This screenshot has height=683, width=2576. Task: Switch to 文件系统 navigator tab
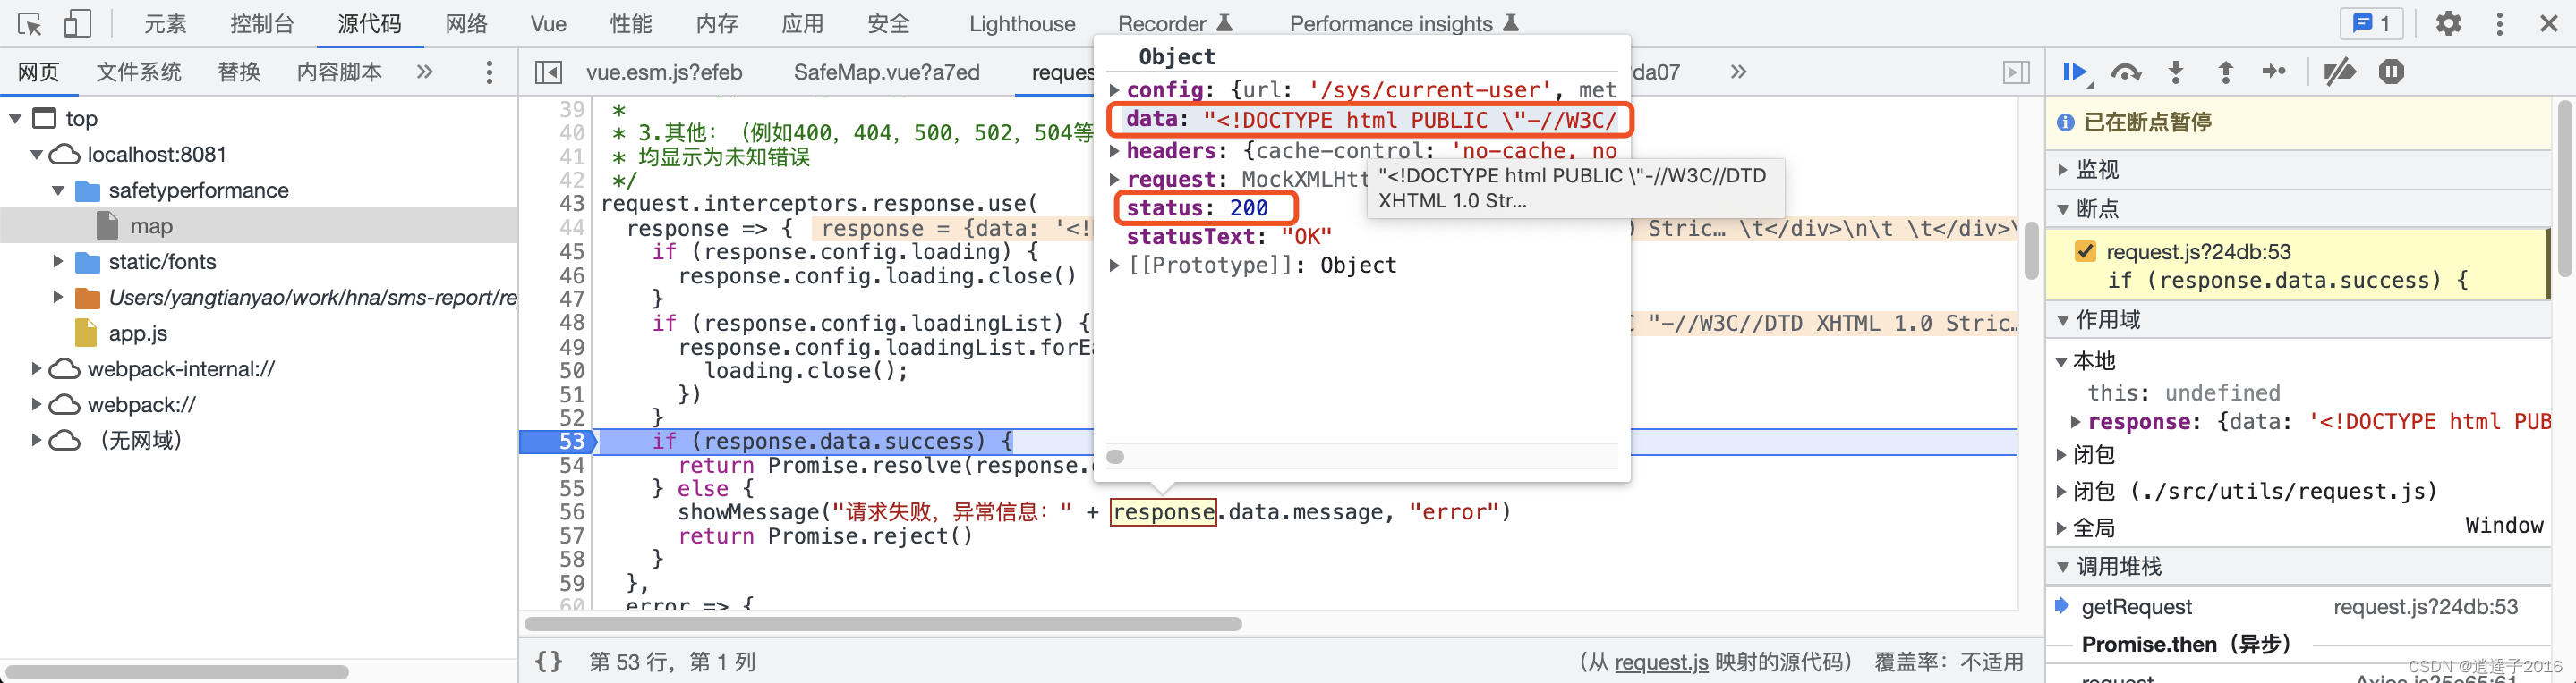[x=139, y=72]
